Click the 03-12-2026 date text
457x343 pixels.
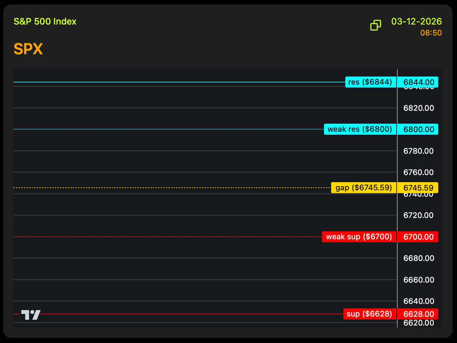click(416, 22)
